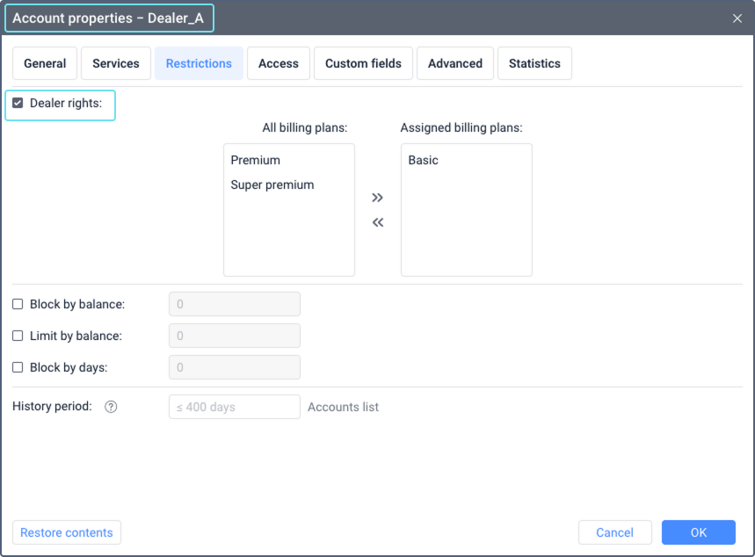The height and width of the screenshot is (557, 755).
Task: Click the Restore contents link
Action: 66,532
